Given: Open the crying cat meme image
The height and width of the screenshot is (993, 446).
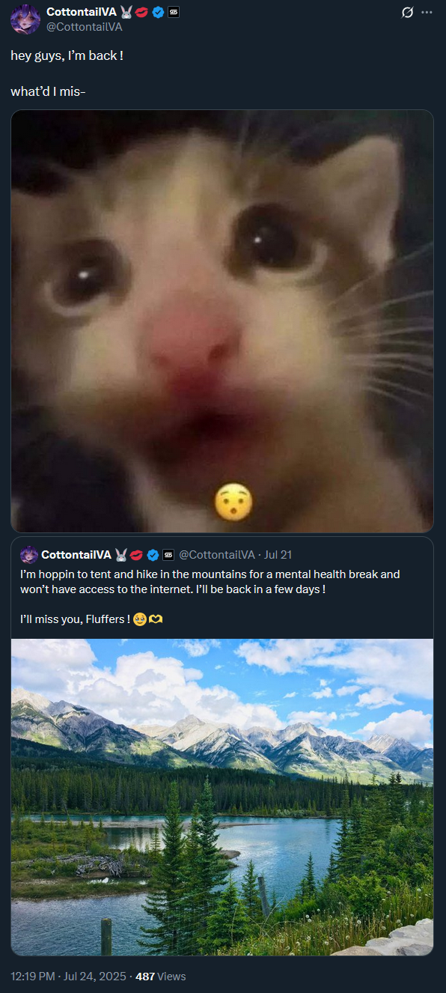Looking at the screenshot, I should 222,321.
